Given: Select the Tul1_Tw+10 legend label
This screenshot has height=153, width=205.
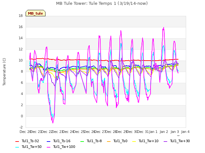Looking at the screenshot, I should pos(149,141).
